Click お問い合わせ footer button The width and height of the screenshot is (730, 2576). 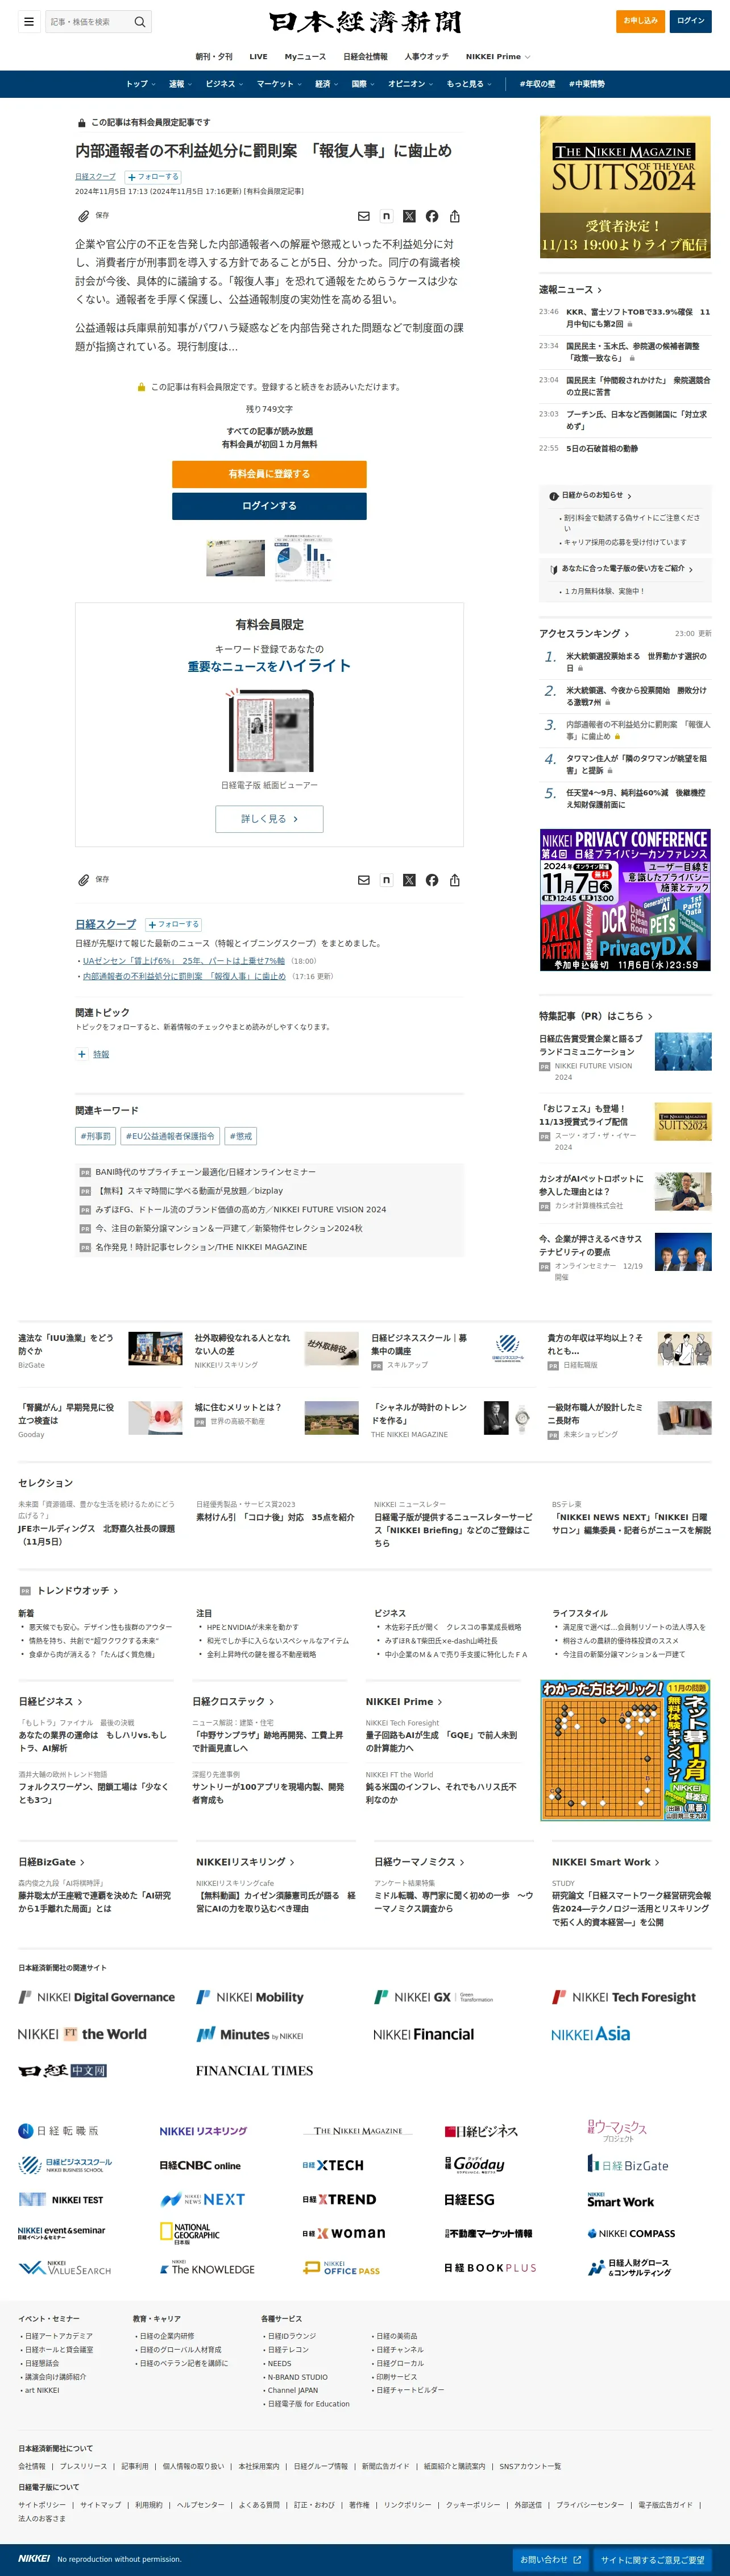(550, 2560)
